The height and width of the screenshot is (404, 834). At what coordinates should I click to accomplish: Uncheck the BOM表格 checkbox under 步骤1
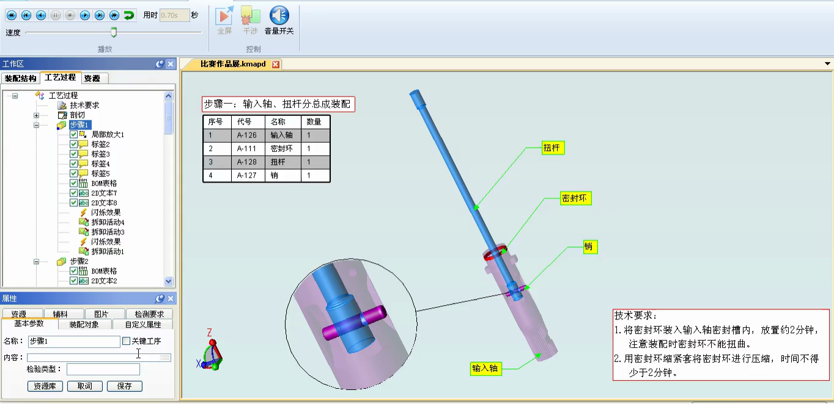click(x=73, y=183)
